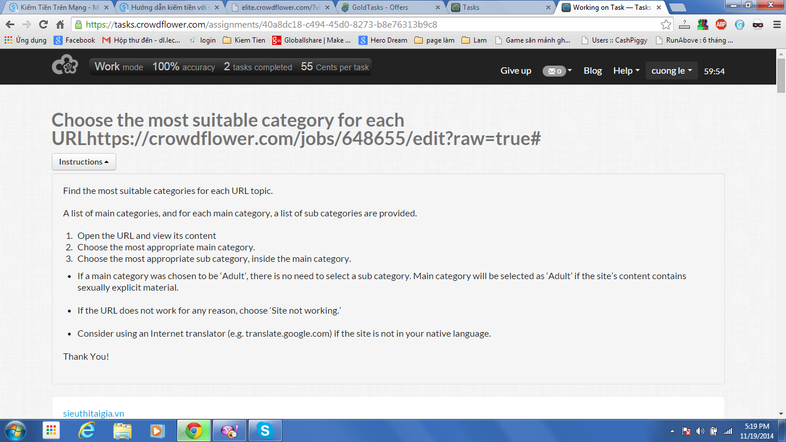Open the colorful grid app on taskbar
The height and width of the screenshot is (442, 786).
51,430
